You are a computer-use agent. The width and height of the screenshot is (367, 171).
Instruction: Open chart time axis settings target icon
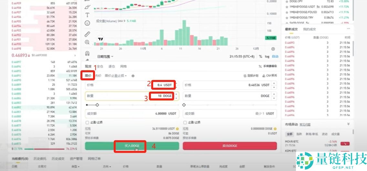273,49
